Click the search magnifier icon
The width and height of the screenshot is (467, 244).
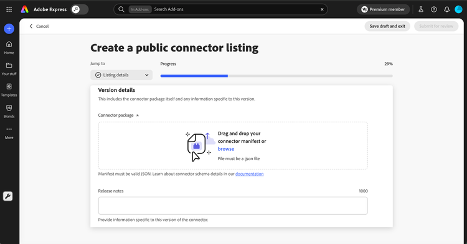(121, 9)
